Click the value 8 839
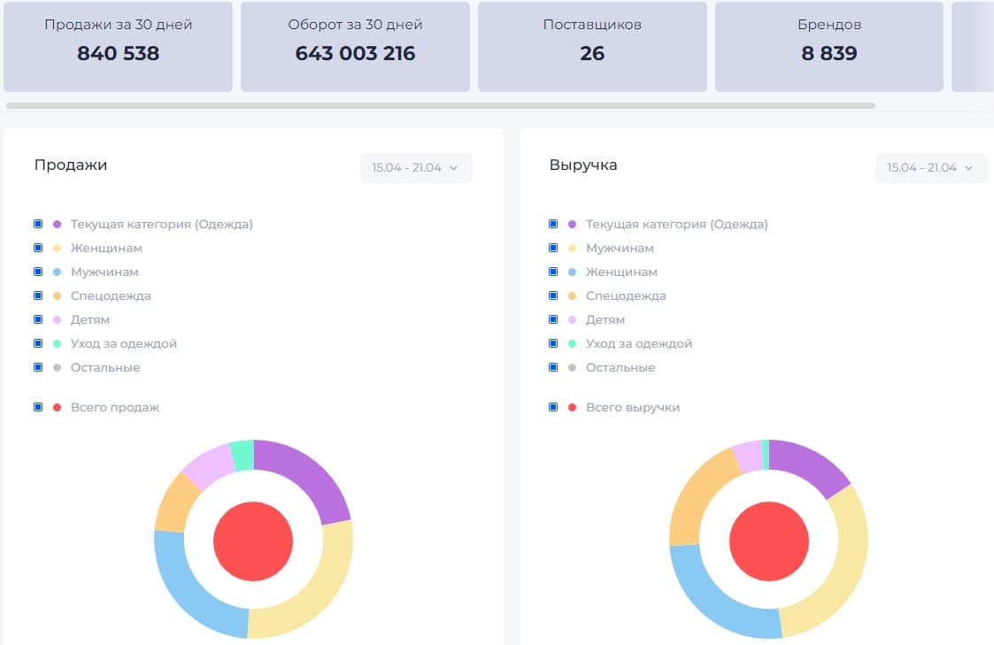Image resolution: width=994 pixels, height=645 pixels. tap(829, 53)
